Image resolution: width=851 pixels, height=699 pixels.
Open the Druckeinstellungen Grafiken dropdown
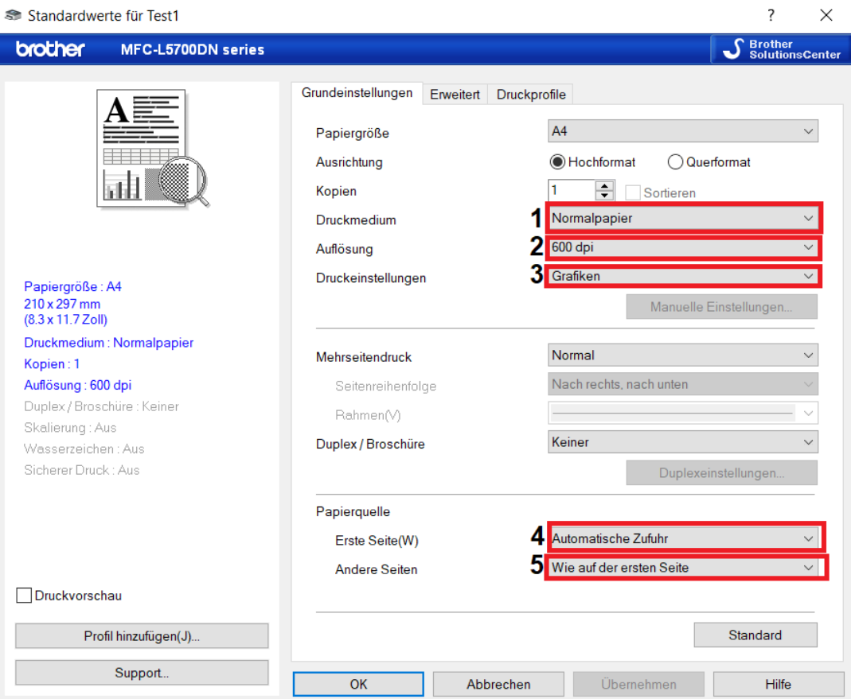pyautogui.click(x=683, y=276)
